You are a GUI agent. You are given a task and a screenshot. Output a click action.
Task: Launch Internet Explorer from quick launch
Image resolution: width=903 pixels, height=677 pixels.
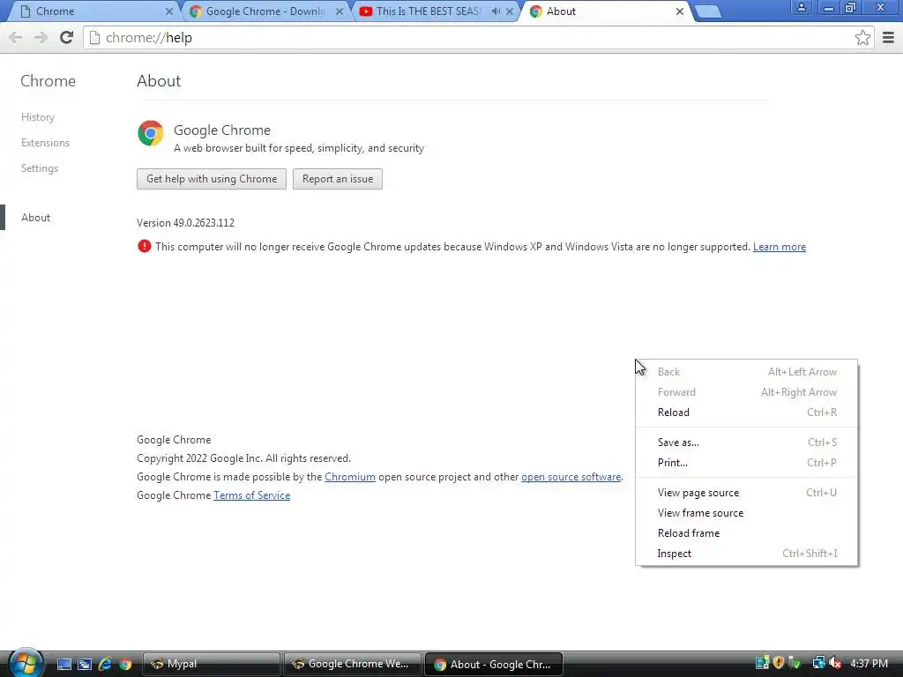(x=105, y=664)
